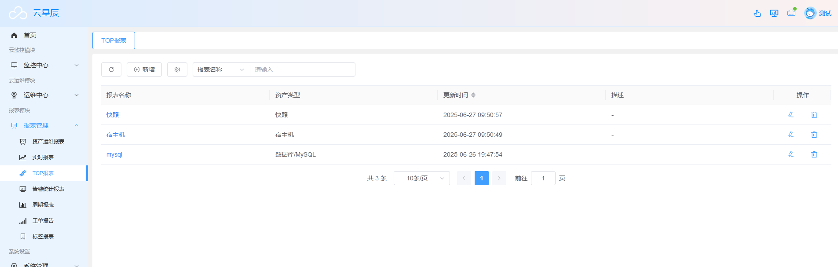Focus the 前往 page number input
838x267 pixels.
point(543,178)
